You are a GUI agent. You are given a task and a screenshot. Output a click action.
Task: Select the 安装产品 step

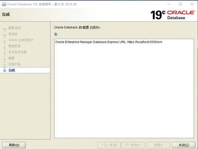tap(15, 64)
